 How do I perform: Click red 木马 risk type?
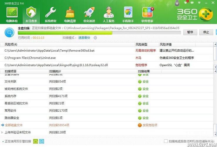coord(138,58)
